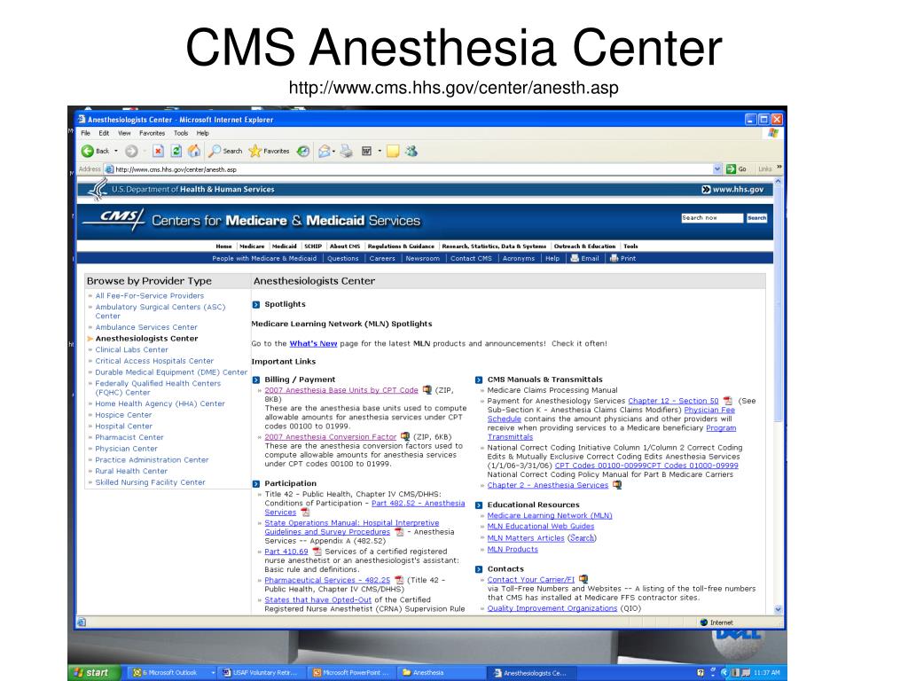Click the Mail envelope toolbar icon
The width and height of the screenshot is (908, 681).
tap(324, 151)
